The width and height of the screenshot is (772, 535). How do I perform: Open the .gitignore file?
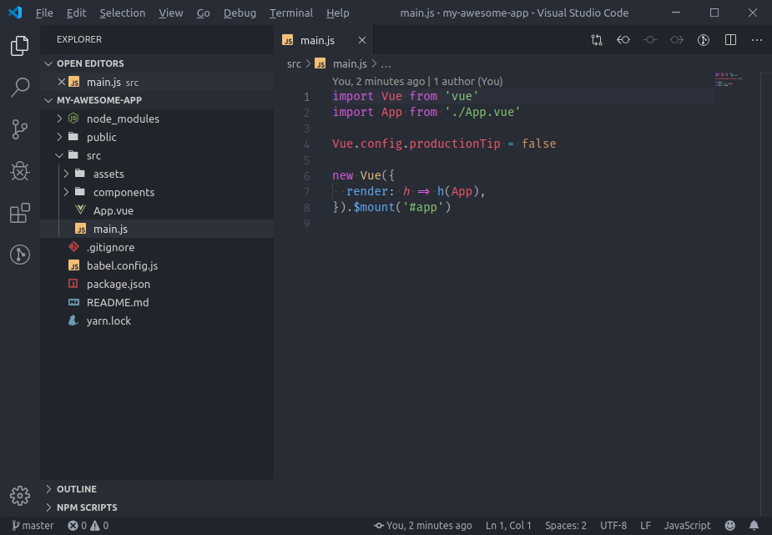157,247
